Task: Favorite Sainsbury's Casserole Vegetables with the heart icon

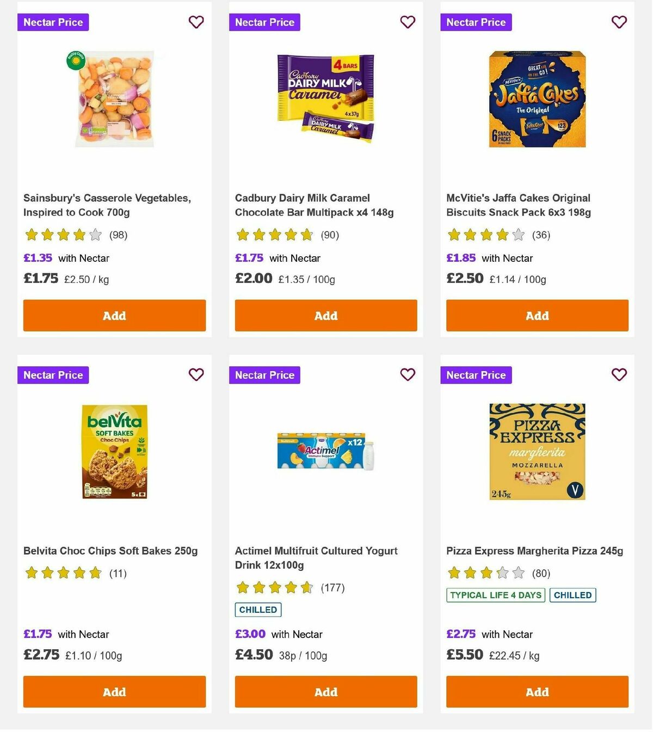Action: coord(196,22)
